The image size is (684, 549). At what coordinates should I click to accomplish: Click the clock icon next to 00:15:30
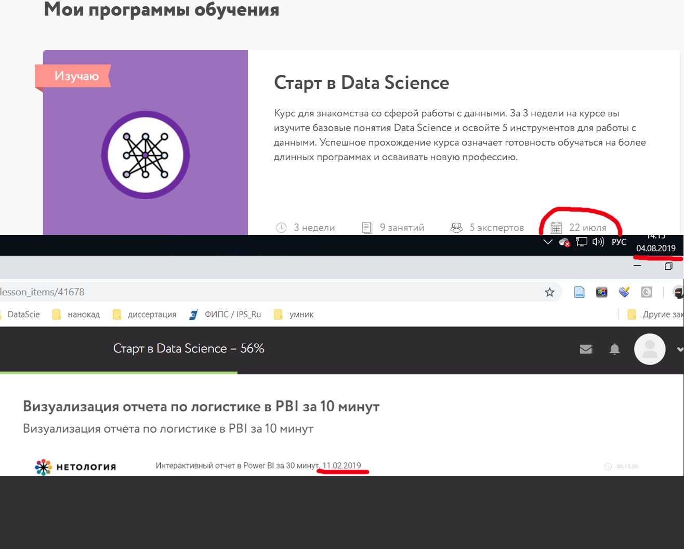(x=608, y=467)
